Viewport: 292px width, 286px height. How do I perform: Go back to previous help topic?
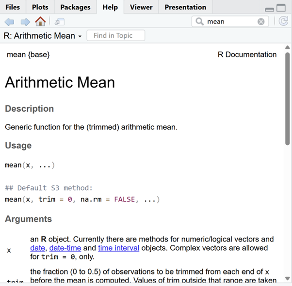[9, 22]
